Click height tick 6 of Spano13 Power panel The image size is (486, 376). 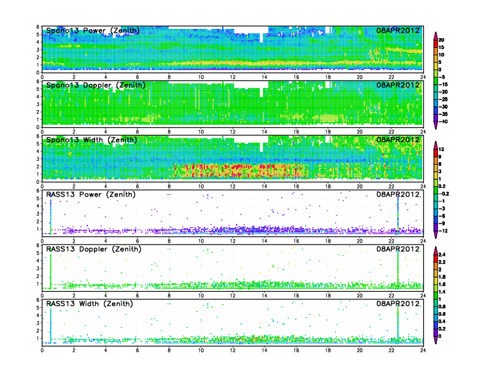coord(38,27)
